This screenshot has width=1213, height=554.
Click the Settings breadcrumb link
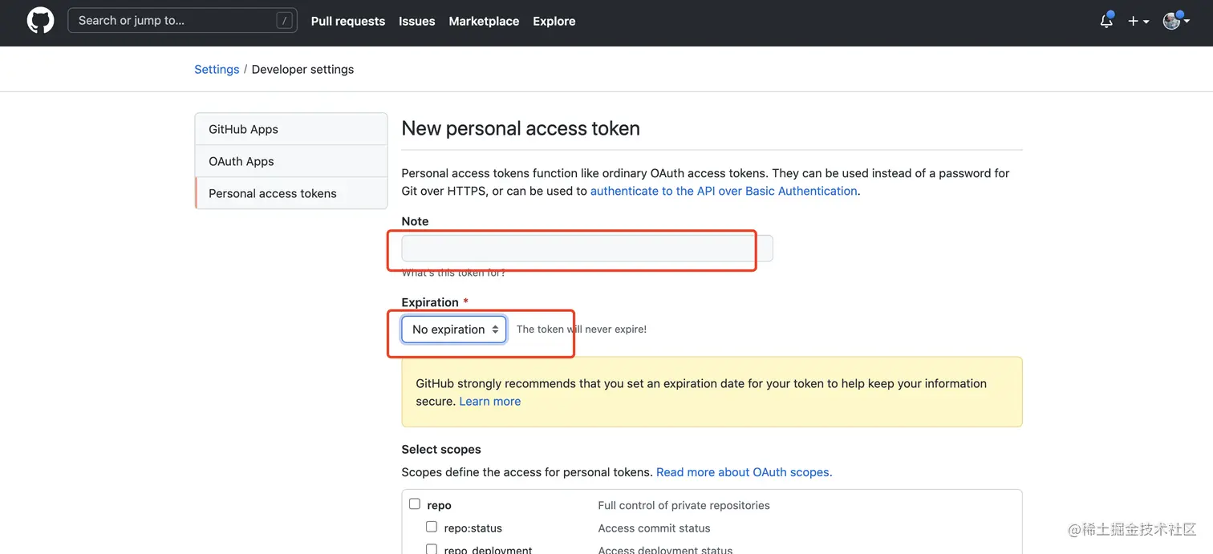pos(217,70)
